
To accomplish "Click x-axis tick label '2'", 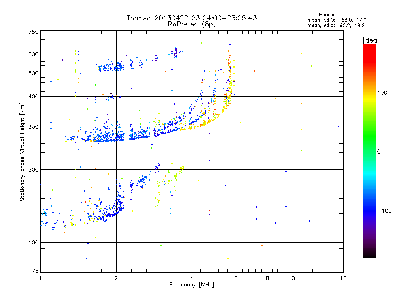I will (116, 278).
